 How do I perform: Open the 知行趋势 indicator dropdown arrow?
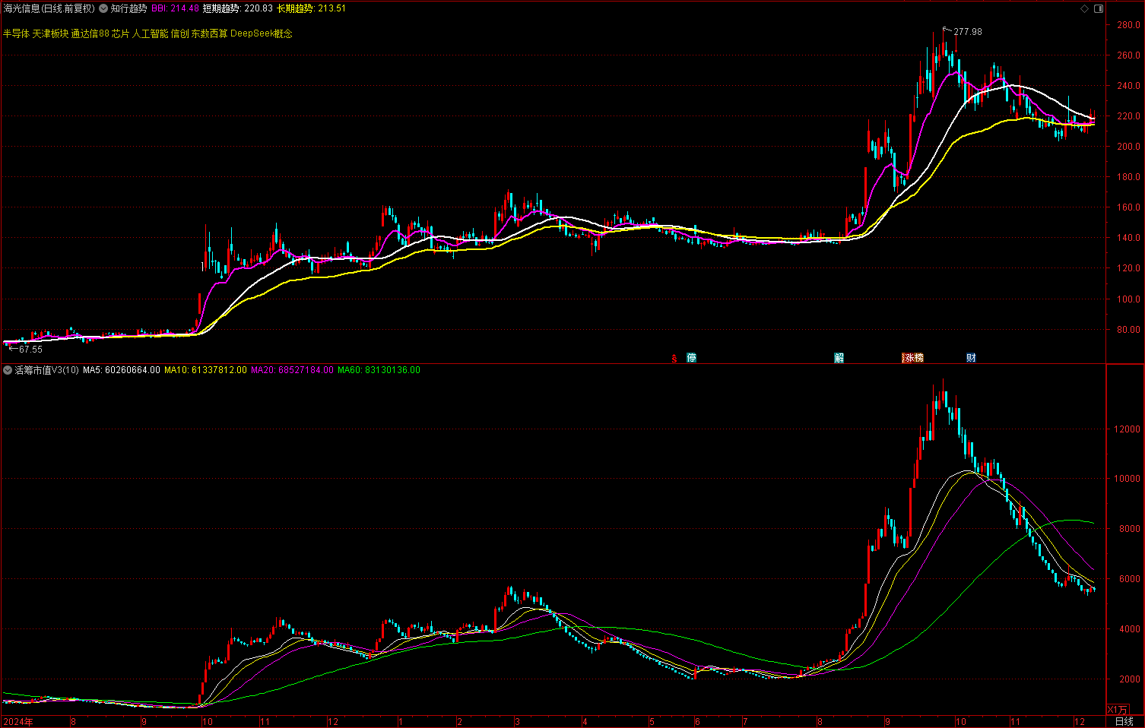pos(103,9)
